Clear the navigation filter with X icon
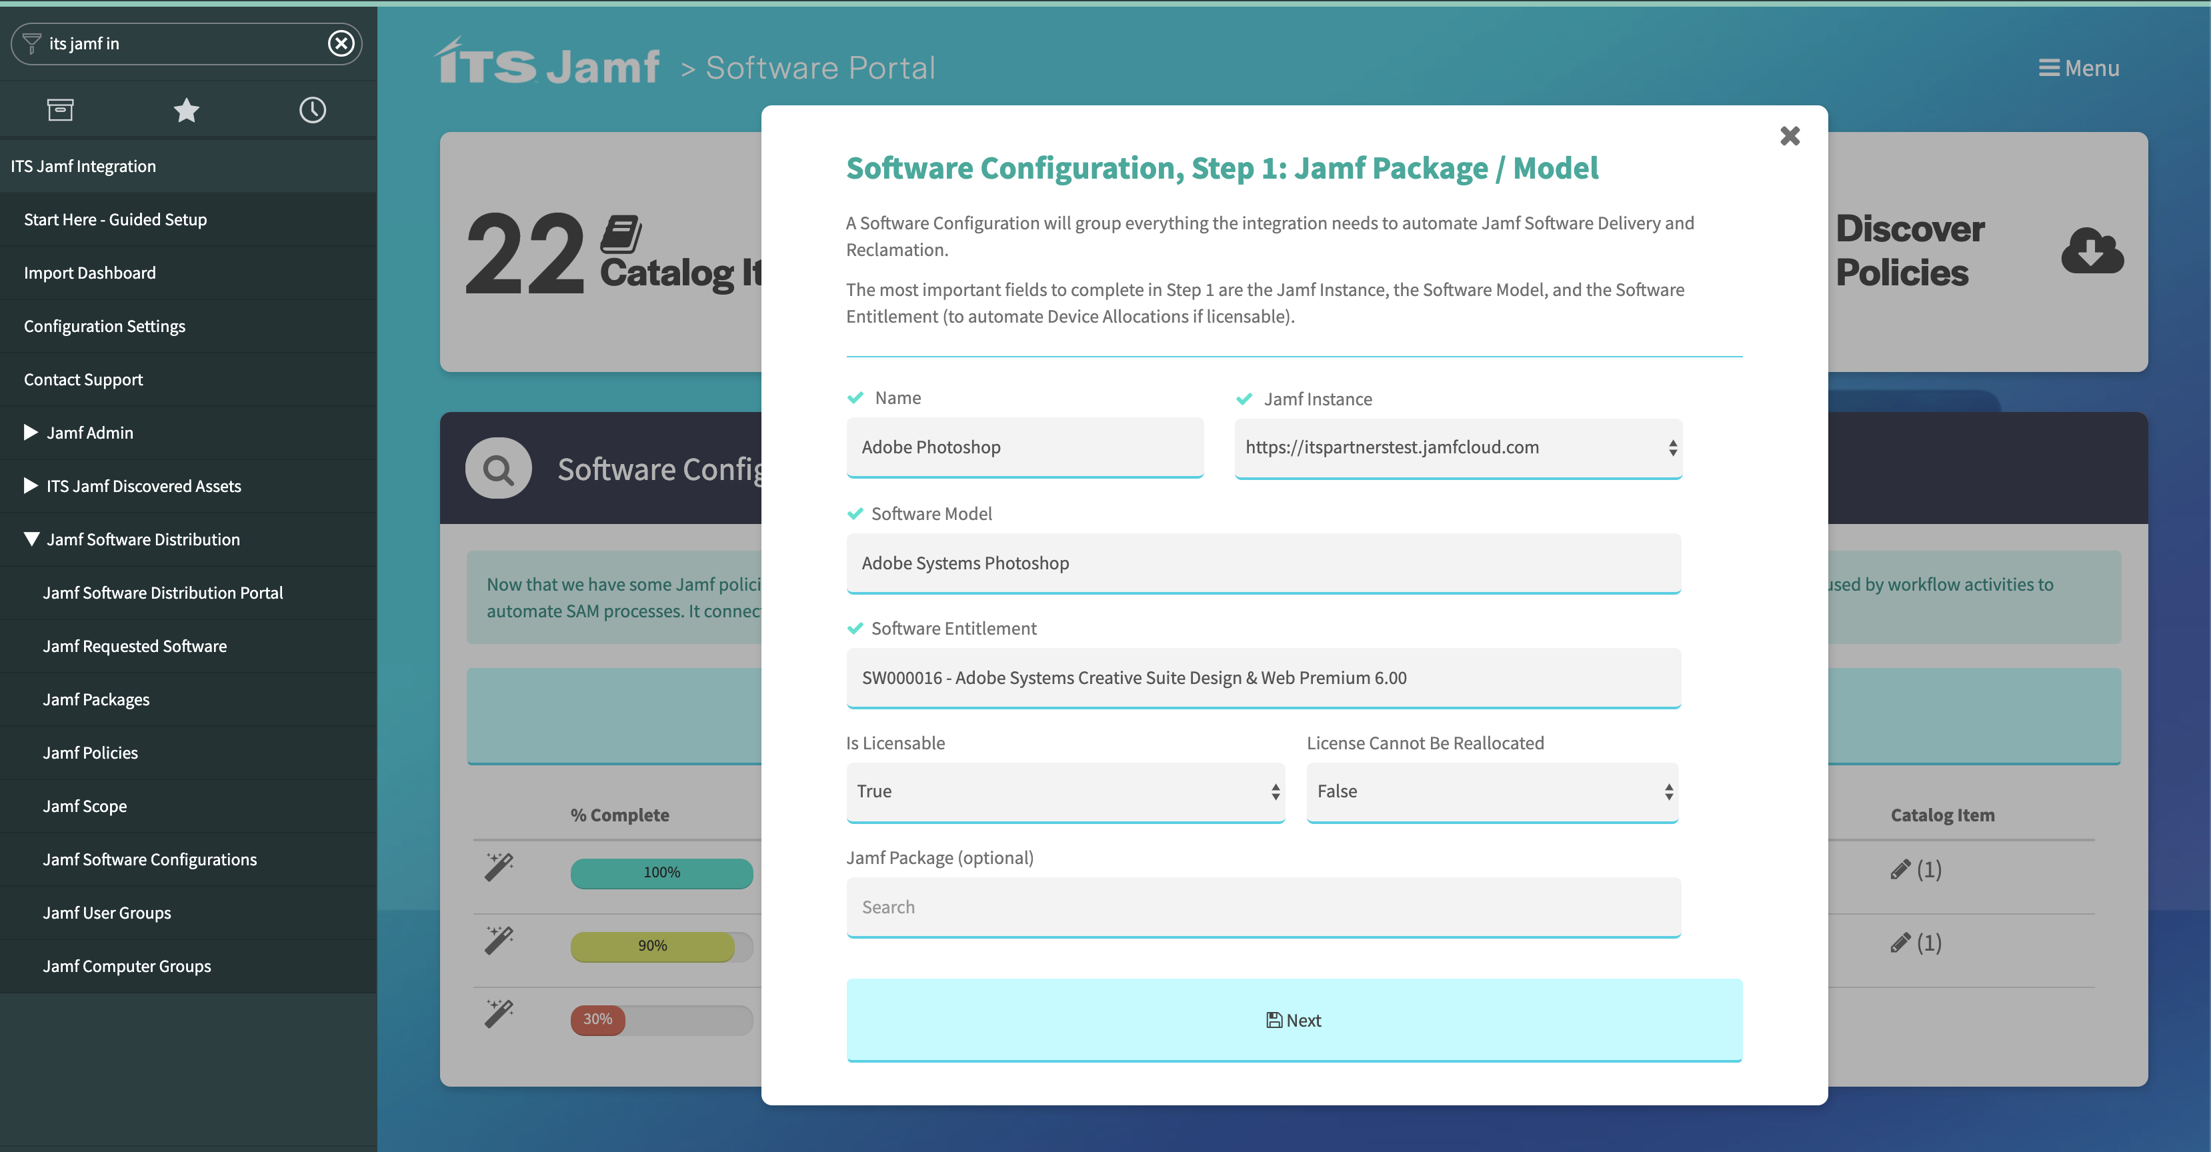Screen dimensions: 2211x1152 (x=341, y=43)
